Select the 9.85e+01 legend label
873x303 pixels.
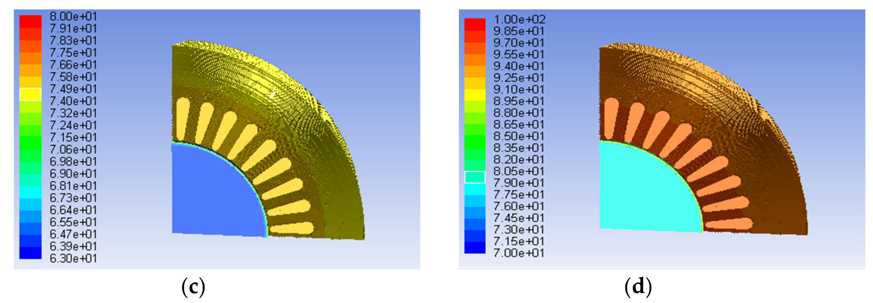(x=519, y=31)
